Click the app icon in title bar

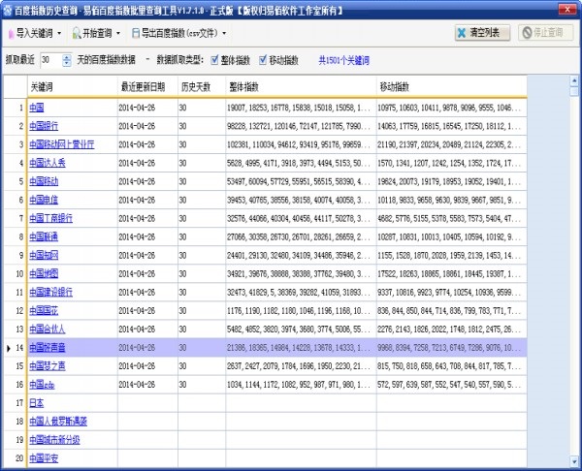point(8,8)
